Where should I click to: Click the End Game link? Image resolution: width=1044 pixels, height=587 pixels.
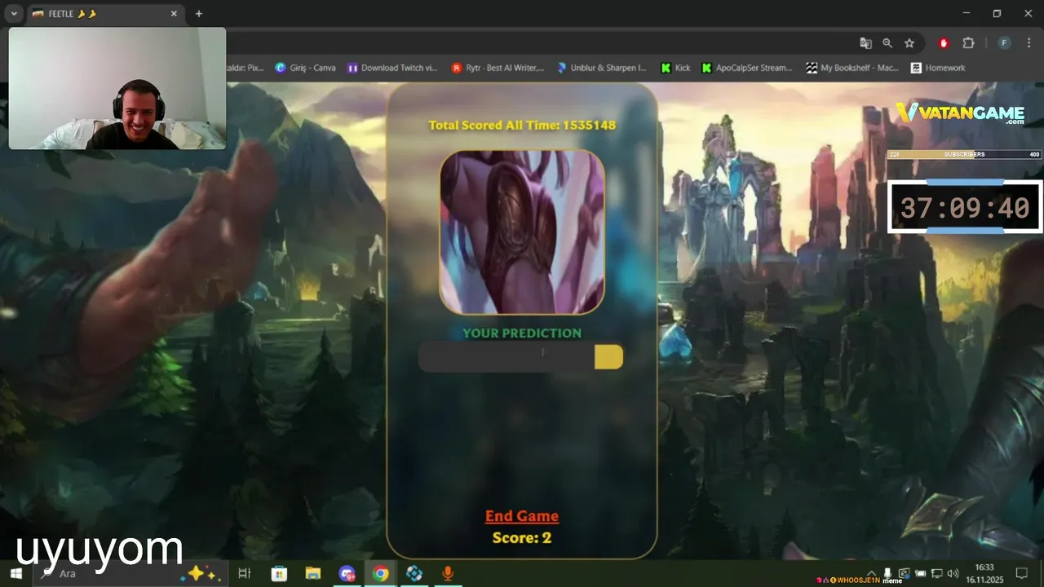coord(522,516)
